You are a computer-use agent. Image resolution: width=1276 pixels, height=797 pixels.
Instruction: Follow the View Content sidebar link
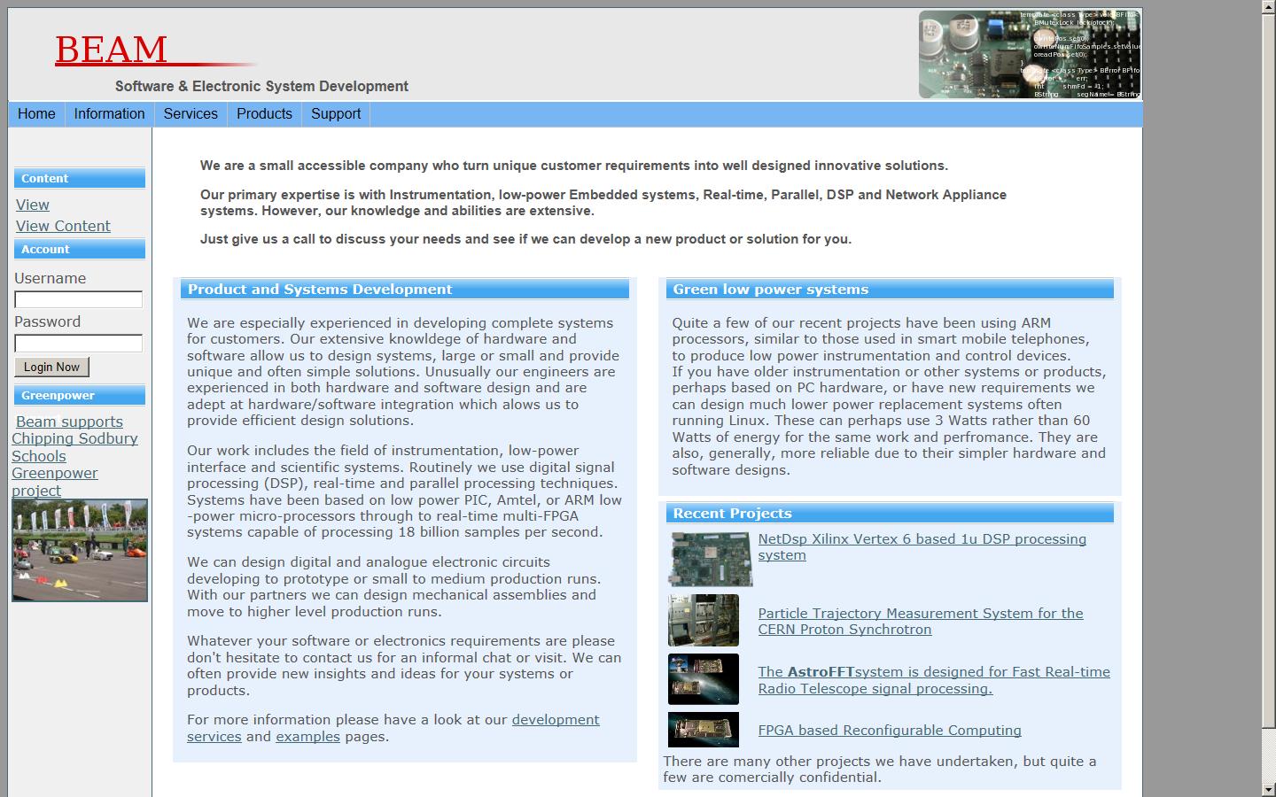point(63,226)
